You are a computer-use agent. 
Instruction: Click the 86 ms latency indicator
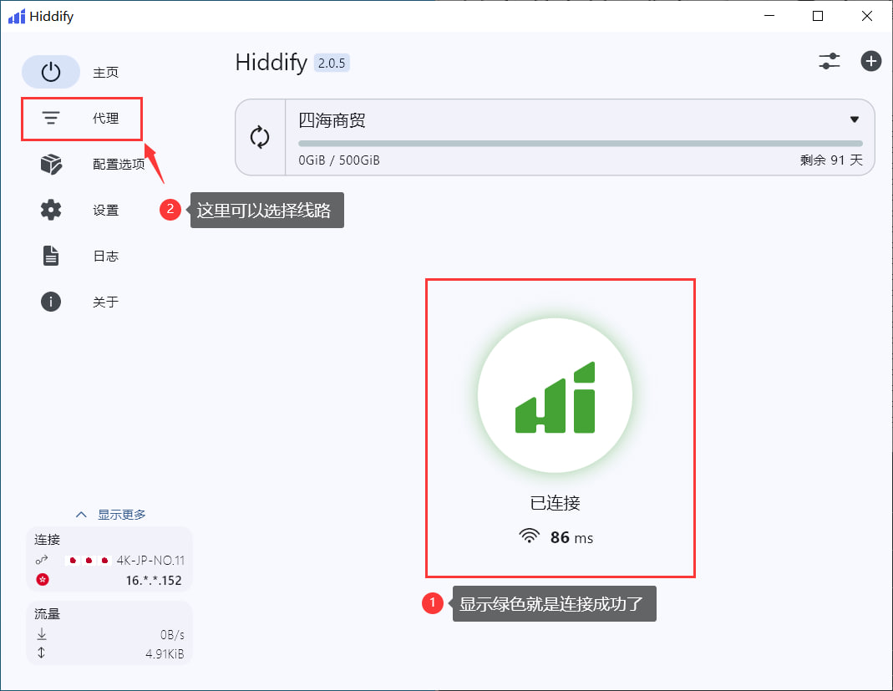(x=556, y=537)
